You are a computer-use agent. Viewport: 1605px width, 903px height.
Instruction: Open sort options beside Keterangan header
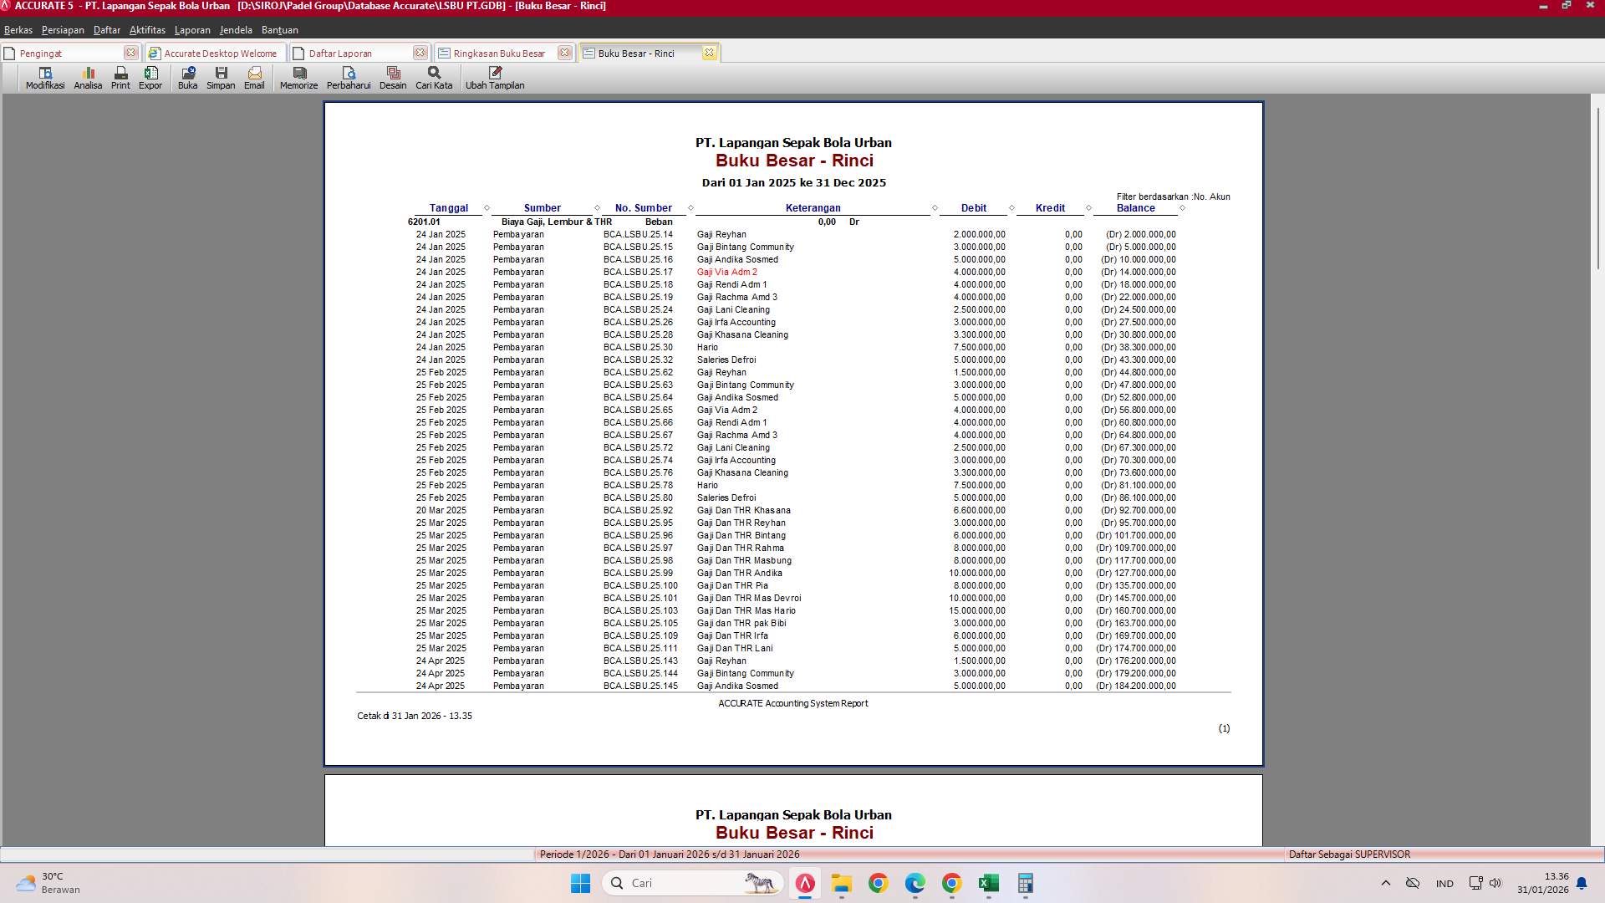coord(935,207)
